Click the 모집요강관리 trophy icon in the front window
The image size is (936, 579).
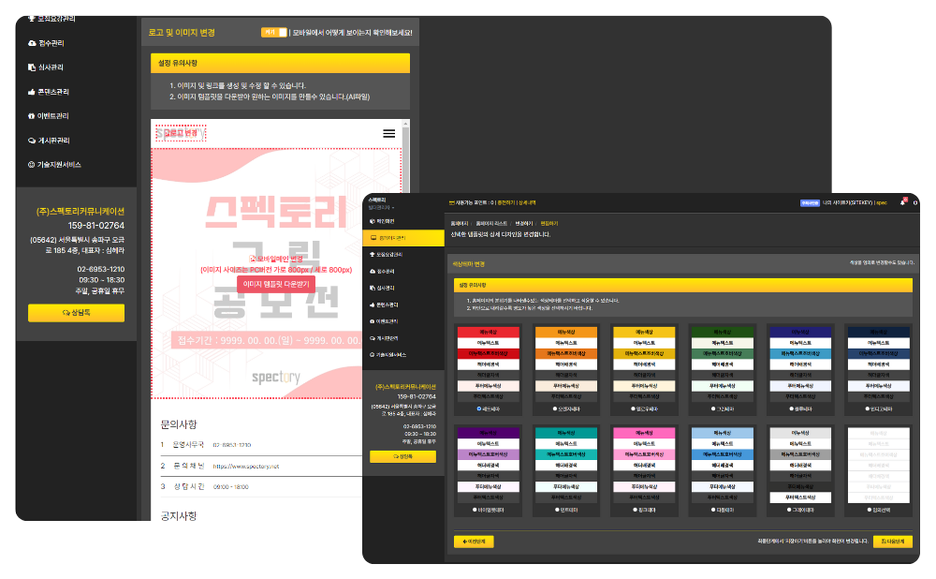click(x=373, y=255)
